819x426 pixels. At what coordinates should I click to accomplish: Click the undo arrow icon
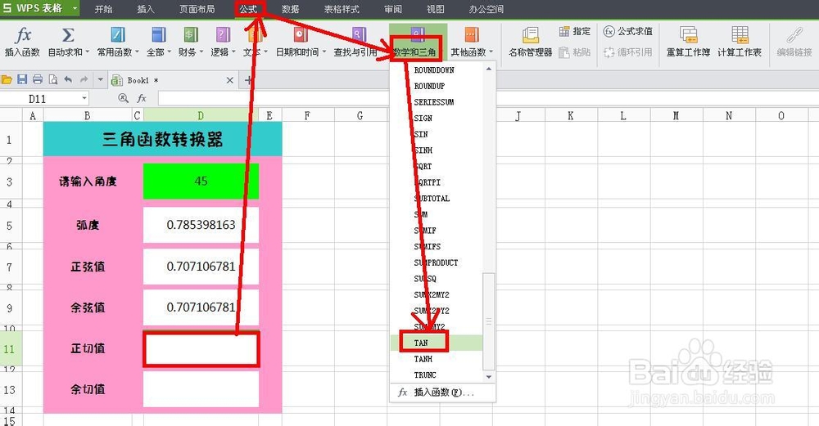coord(68,80)
